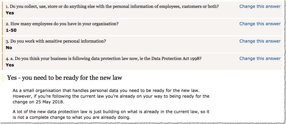Click paragraph starting "A lot of the new"
Image resolution: width=286 pixels, height=124 pixels.
tap(111, 115)
